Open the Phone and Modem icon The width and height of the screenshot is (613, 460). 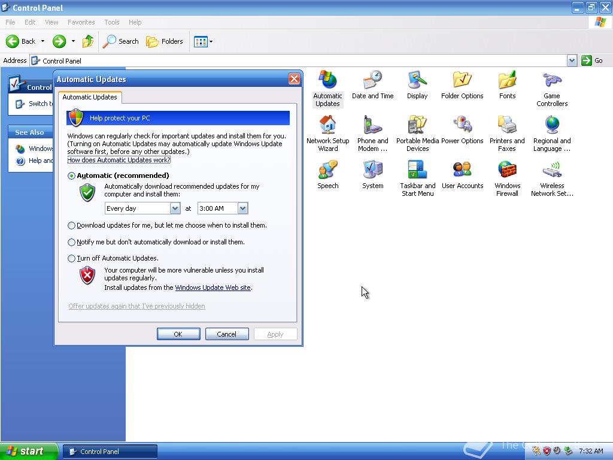coord(372,134)
